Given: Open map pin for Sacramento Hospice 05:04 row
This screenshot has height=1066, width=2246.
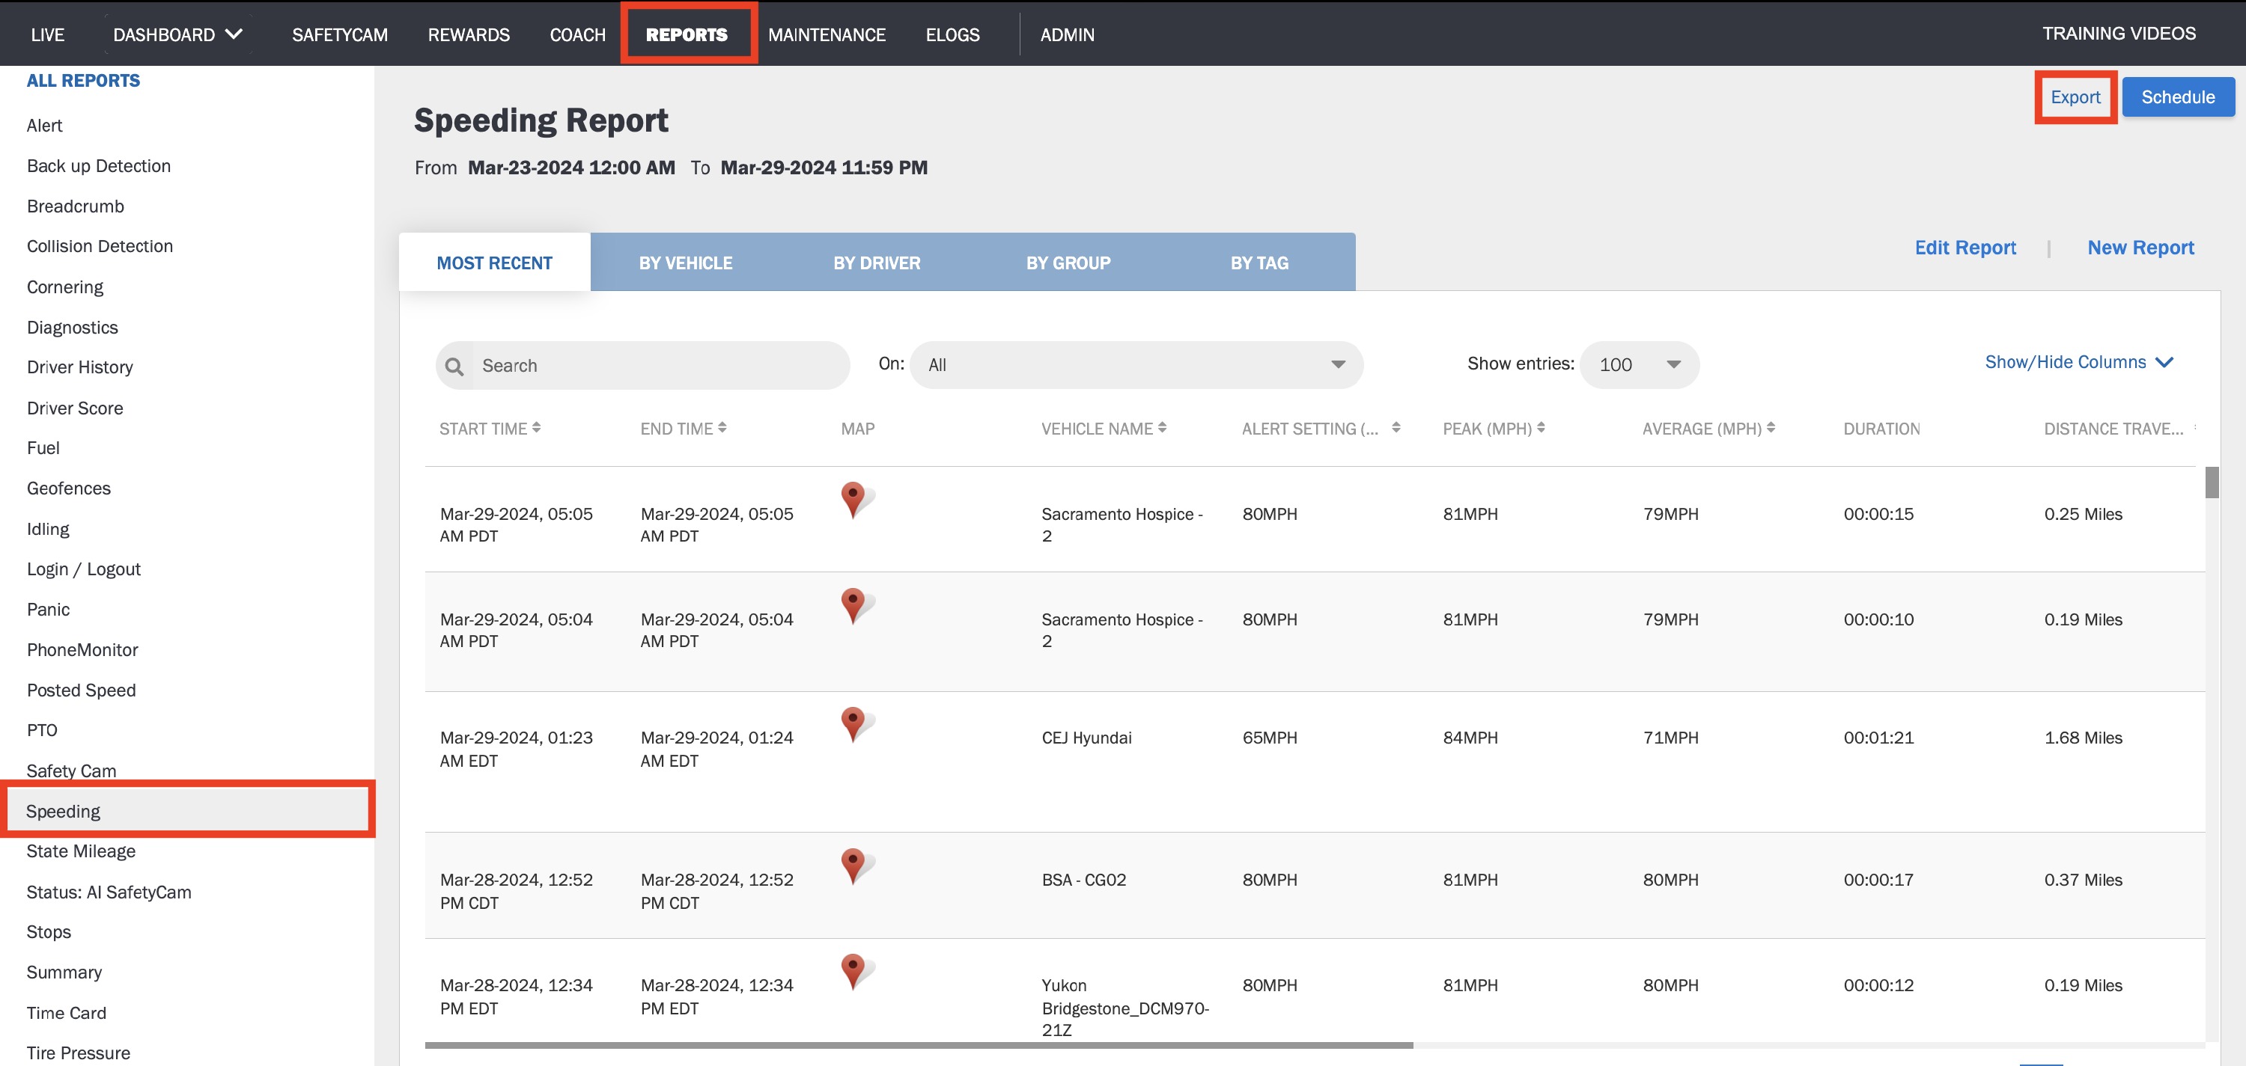Looking at the screenshot, I should [x=855, y=605].
